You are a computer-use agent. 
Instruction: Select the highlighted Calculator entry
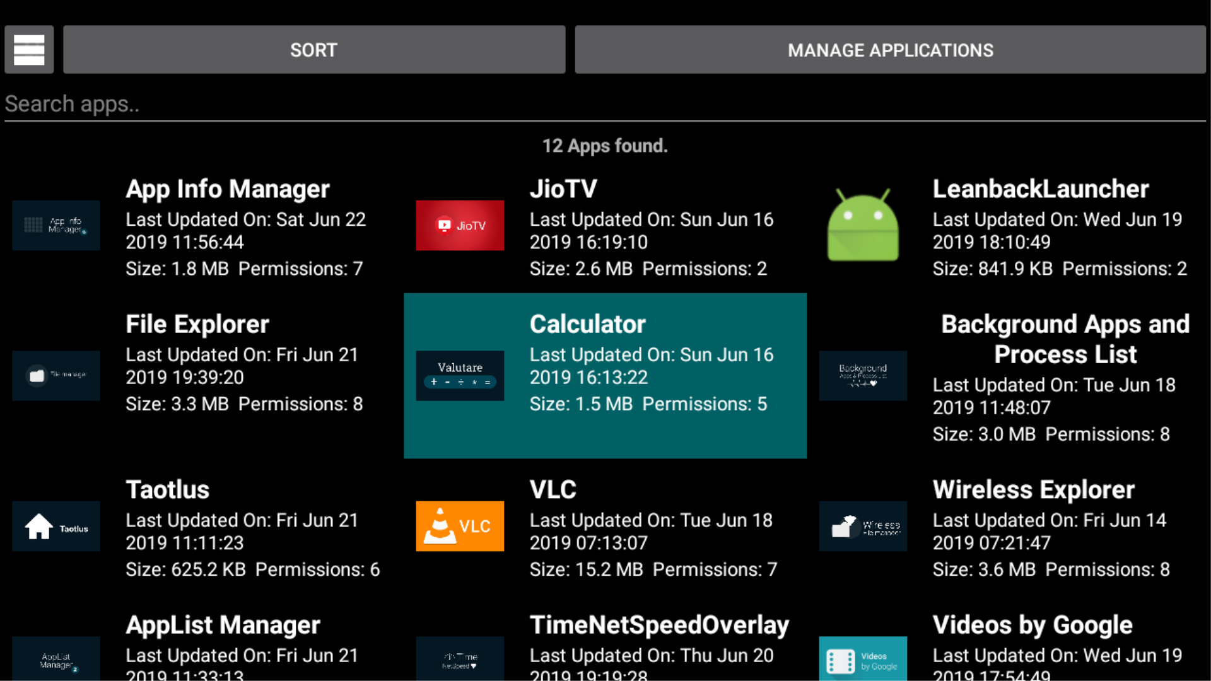[x=605, y=376]
